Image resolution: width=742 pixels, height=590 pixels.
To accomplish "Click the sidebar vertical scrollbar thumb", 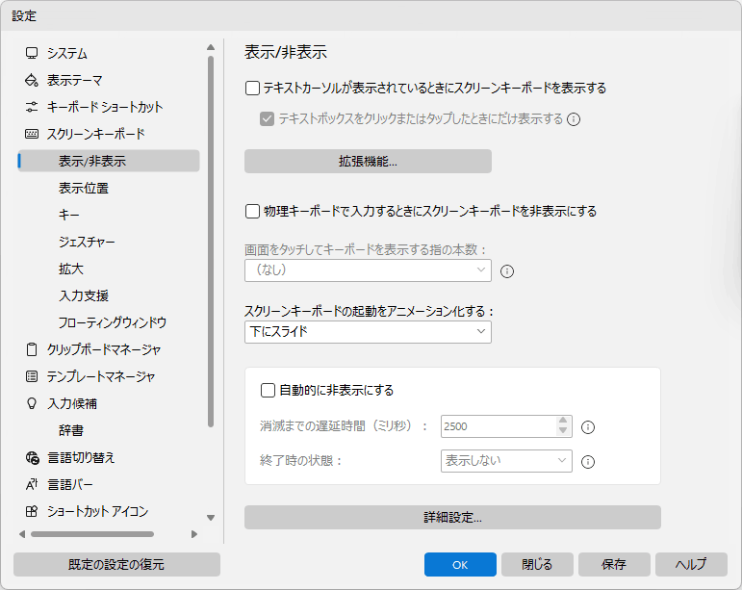I will [x=211, y=242].
